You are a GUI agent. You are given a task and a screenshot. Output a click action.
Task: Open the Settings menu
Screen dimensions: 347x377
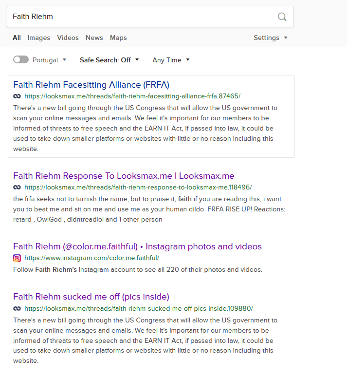[271, 38]
